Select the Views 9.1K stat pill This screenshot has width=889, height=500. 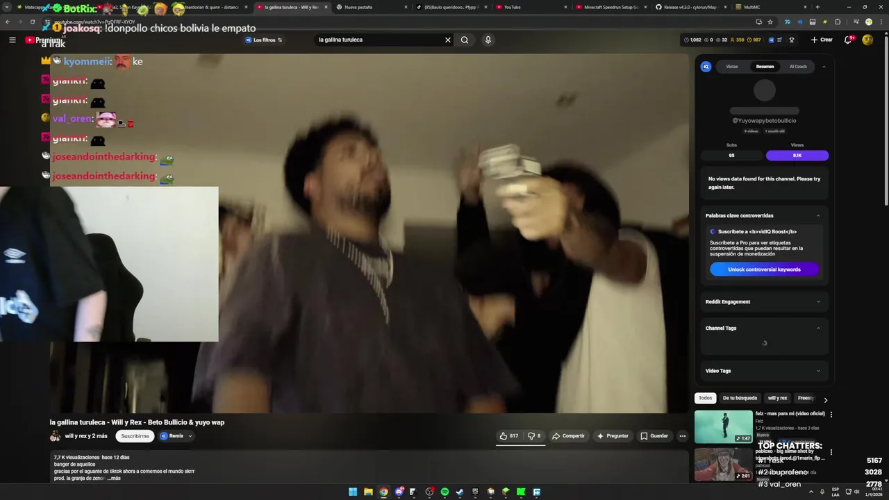coord(797,156)
